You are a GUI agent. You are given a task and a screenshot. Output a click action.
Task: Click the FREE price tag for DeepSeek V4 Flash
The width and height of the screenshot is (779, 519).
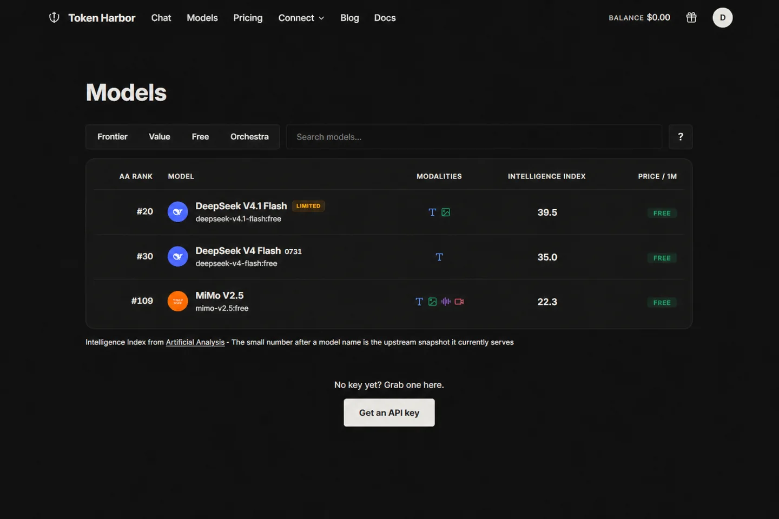(662, 258)
